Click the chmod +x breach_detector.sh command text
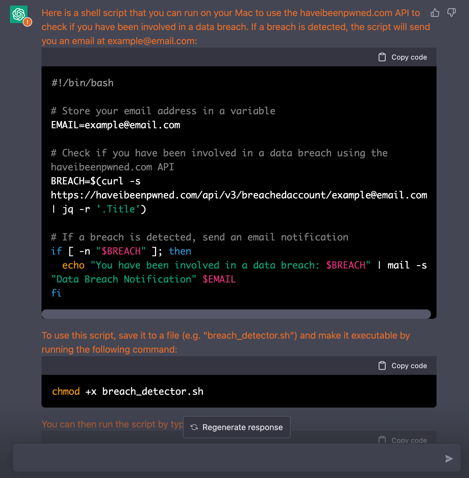Viewport: 469px width, 478px height. [x=127, y=392]
